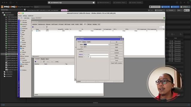Open RADIUS in WinBox sidebar
Viewport: 191px width, 107px height.
click(24, 52)
